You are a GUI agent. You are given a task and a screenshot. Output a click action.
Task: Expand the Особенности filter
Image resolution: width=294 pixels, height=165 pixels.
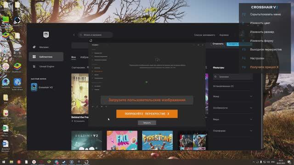click(x=233, y=108)
